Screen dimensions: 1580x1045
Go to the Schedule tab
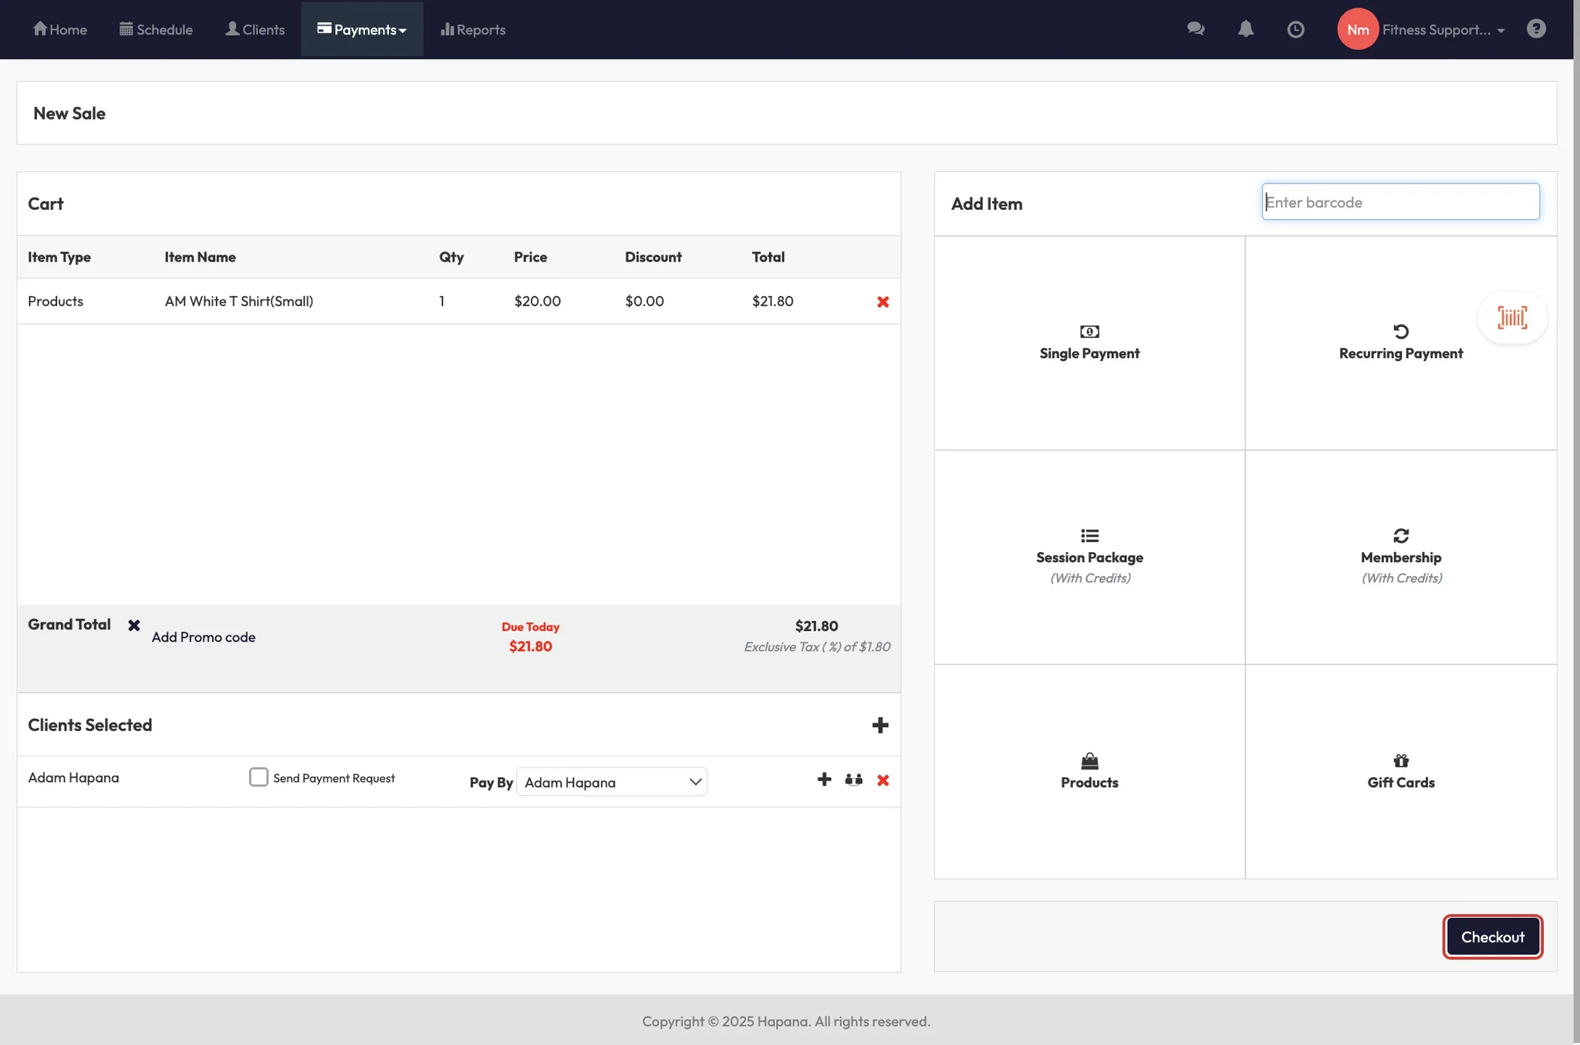click(x=156, y=29)
